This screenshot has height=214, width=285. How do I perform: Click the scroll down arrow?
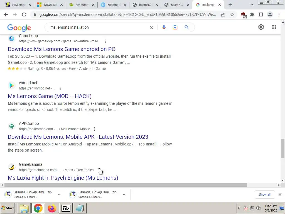tap(283, 180)
